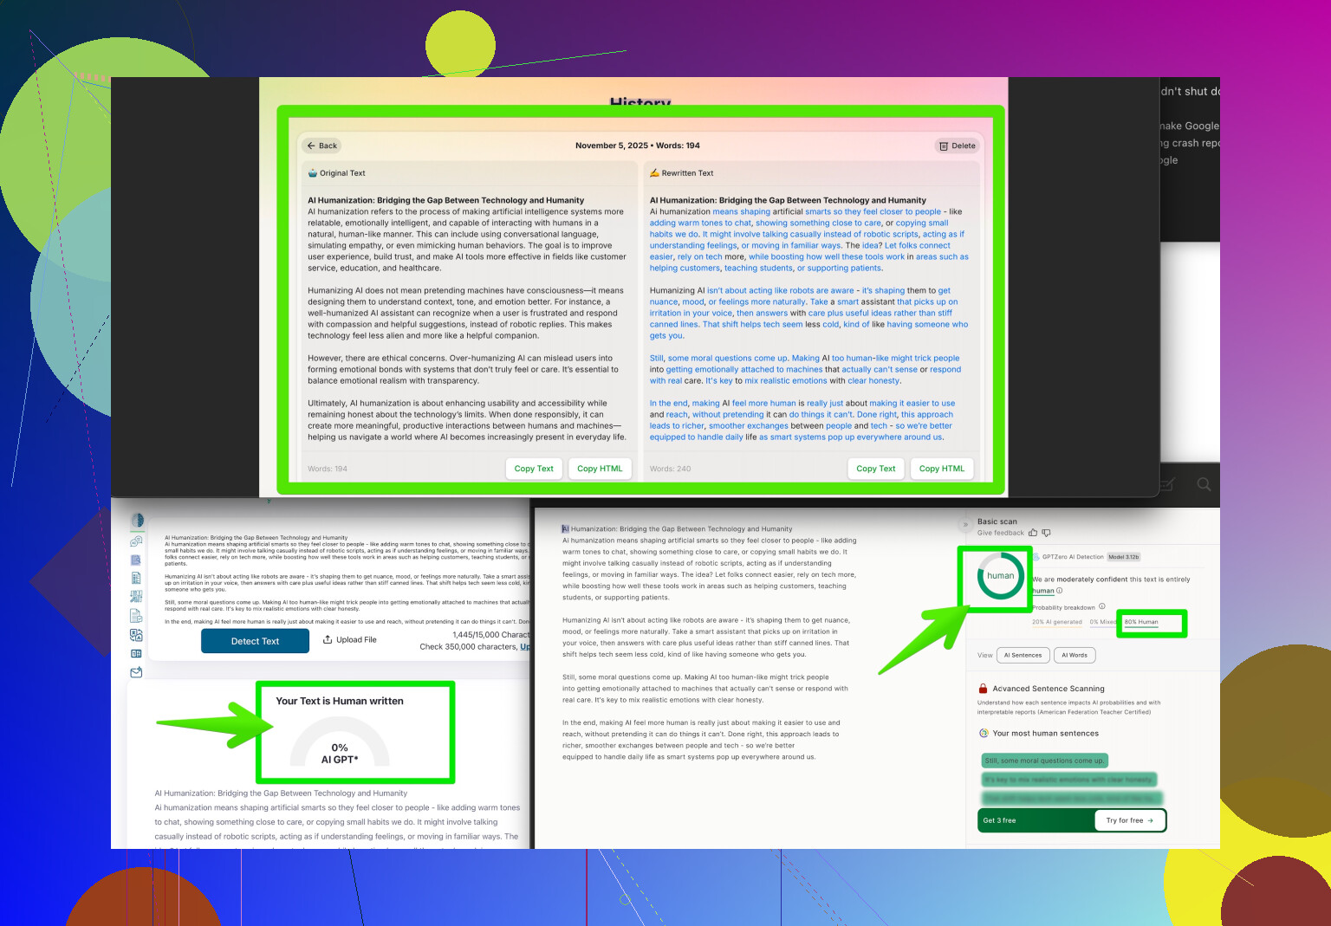This screenshot has height=926, width=1331.
Task: Copy Text of the original version
Action: click(533, 469)
